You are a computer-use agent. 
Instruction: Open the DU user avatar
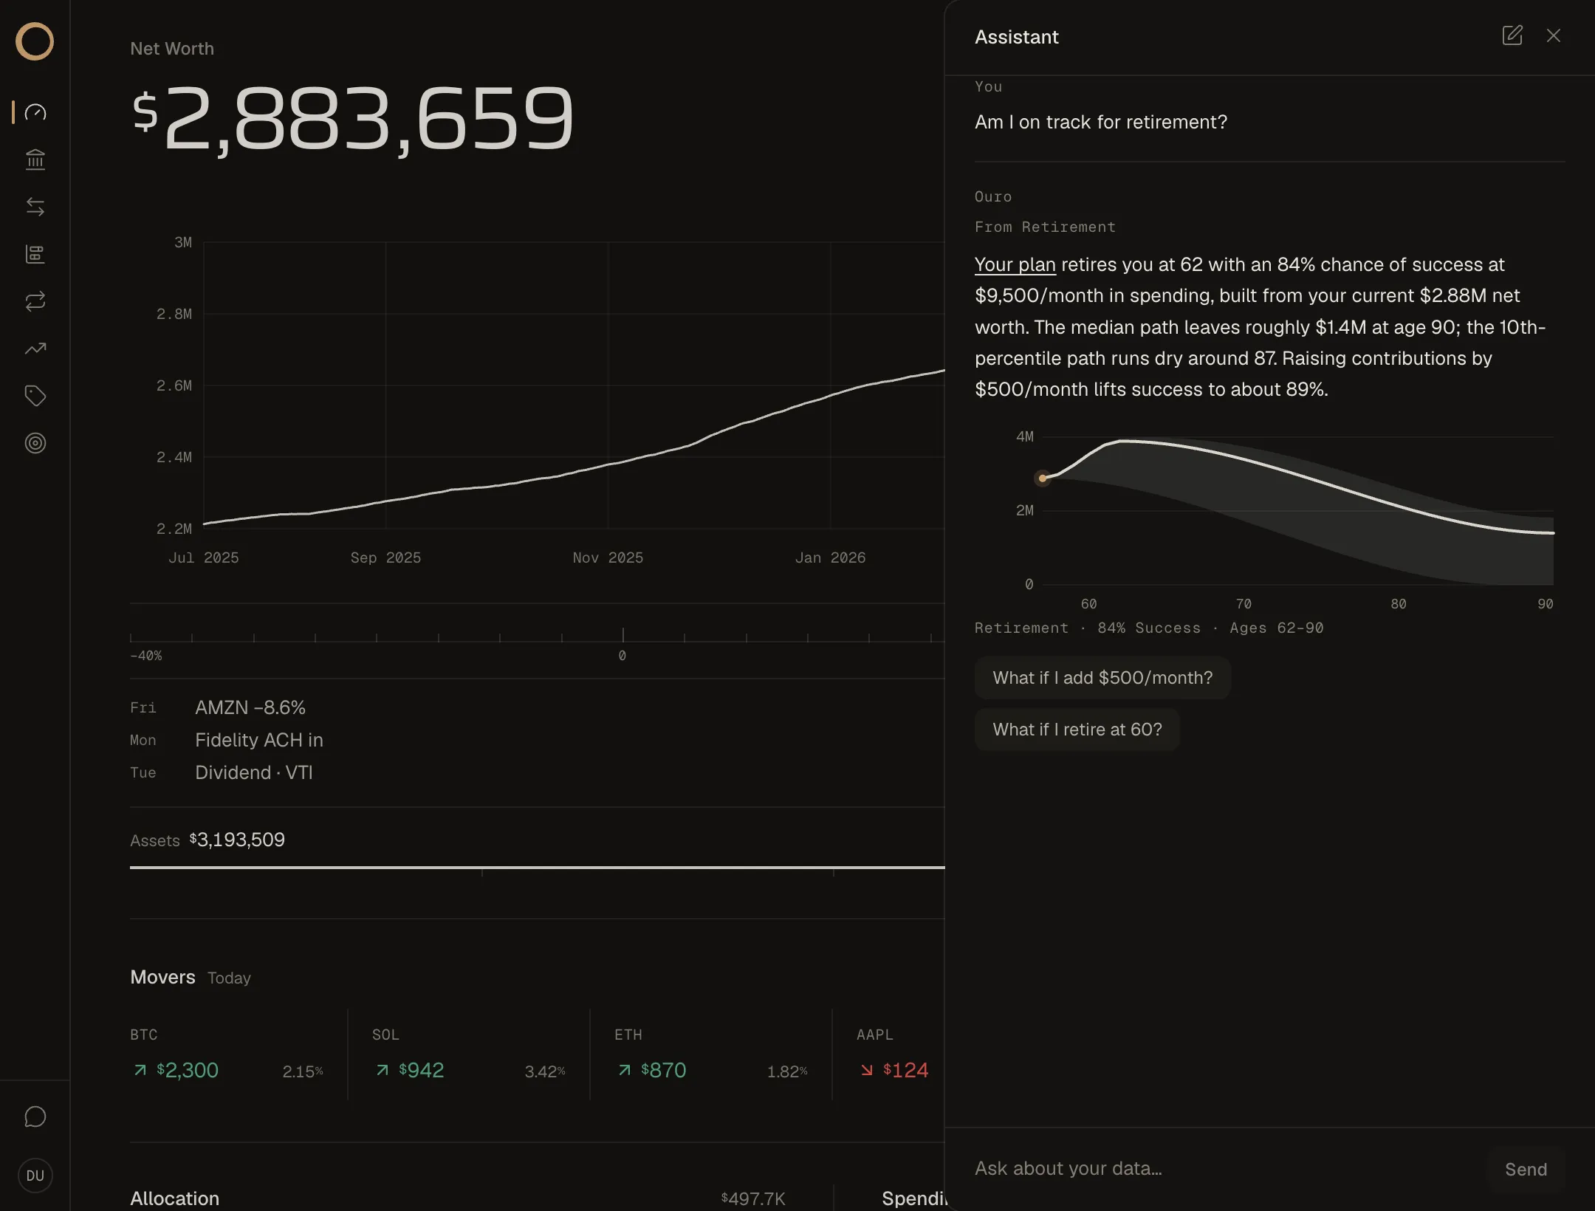(x=35, y=1176)
